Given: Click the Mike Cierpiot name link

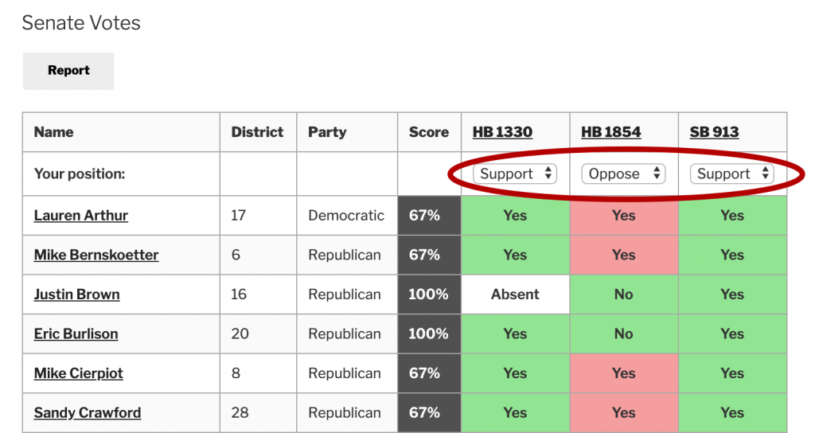Looking at the screenshot, I should (x=79, y=373).
